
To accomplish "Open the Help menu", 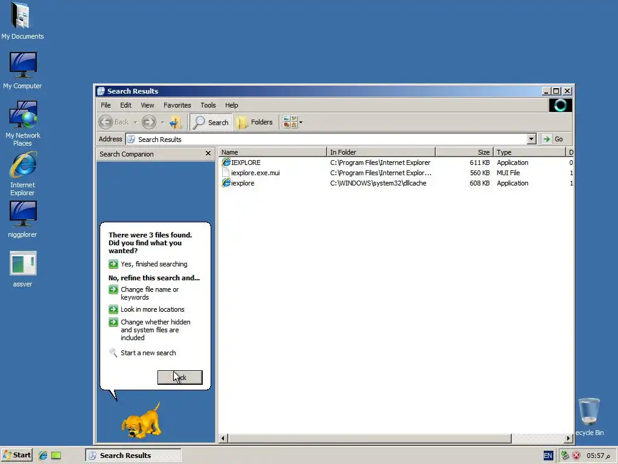I will [x=231, y=105].
